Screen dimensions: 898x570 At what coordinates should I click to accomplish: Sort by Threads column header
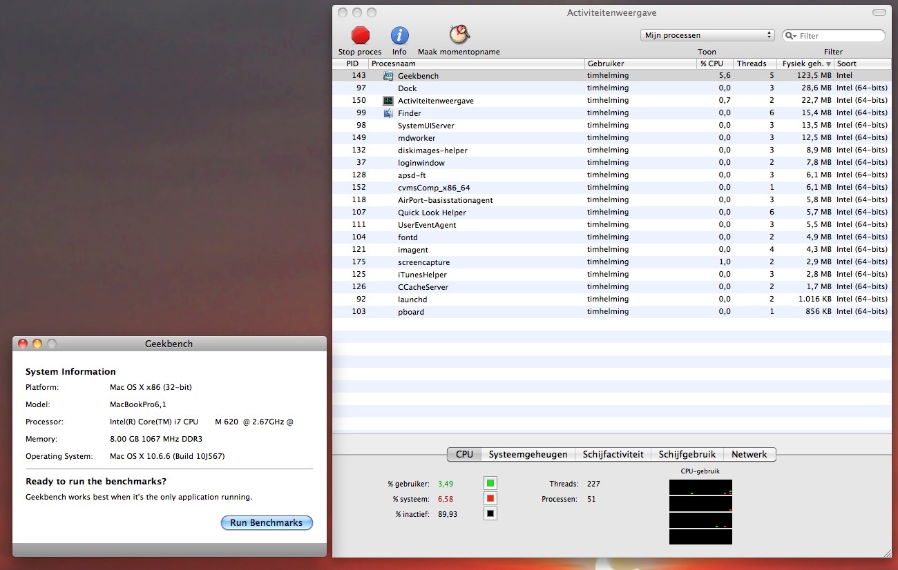[755, 63]
